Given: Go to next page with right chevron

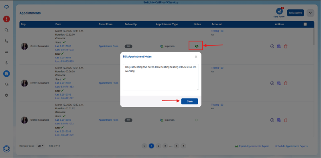Looking at the screenshot, I should point(183,146).
